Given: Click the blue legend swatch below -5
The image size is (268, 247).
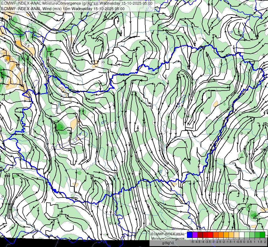Looking at the screenshot, I should coord(190,235).
